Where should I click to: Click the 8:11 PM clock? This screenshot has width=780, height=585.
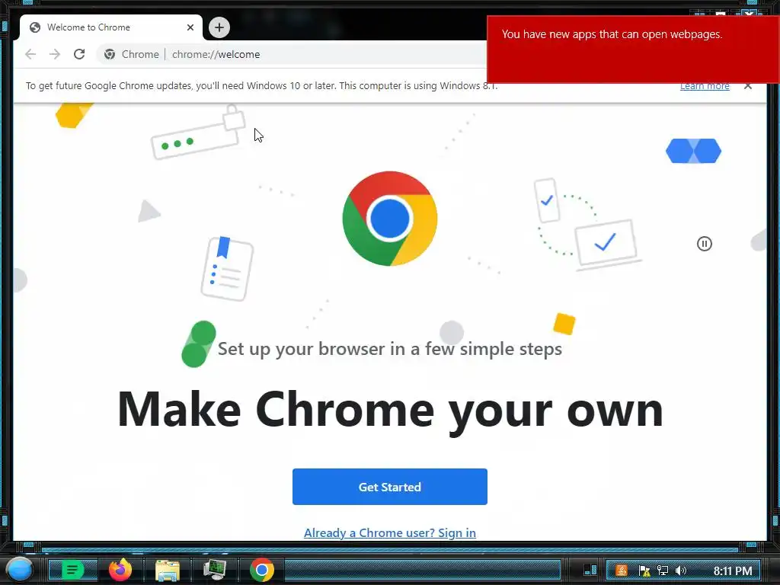pyautogui.click(x=732, y=571)
